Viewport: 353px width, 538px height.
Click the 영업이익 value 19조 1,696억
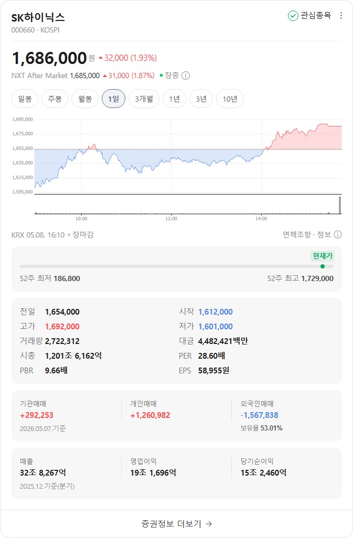coord(153,473)
